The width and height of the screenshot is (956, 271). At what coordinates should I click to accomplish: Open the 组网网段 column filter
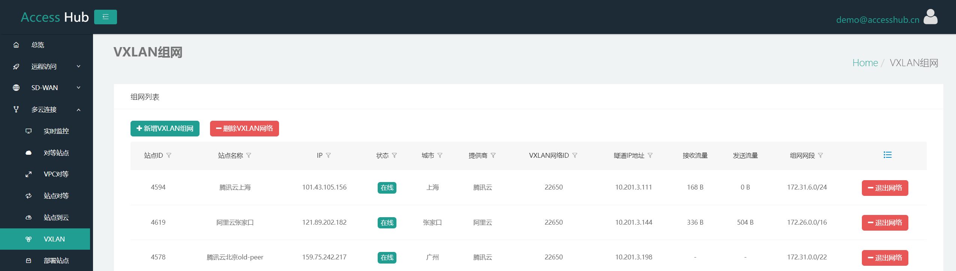[x=820, y=155]
